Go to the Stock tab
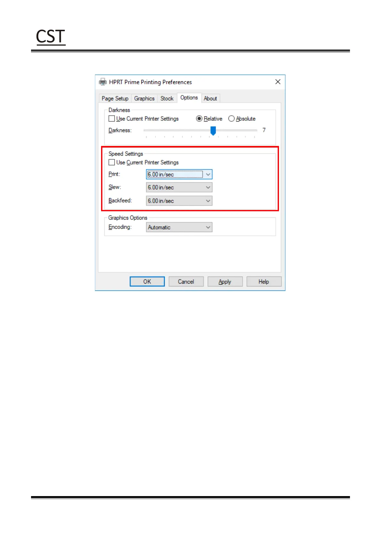 tap(167, 98)
